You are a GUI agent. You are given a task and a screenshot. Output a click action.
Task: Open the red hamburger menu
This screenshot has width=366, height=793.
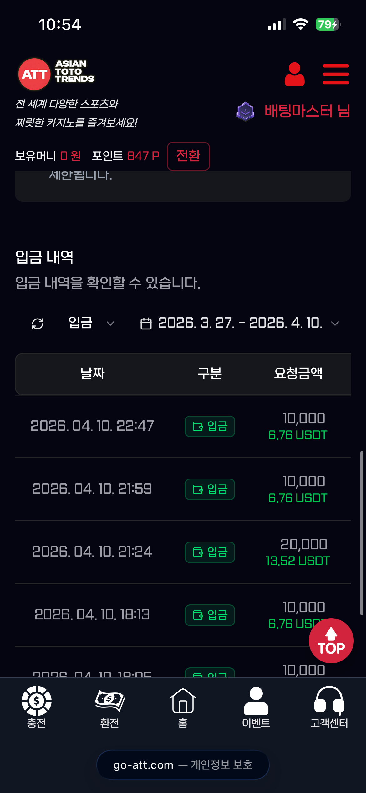pos(336,74)
